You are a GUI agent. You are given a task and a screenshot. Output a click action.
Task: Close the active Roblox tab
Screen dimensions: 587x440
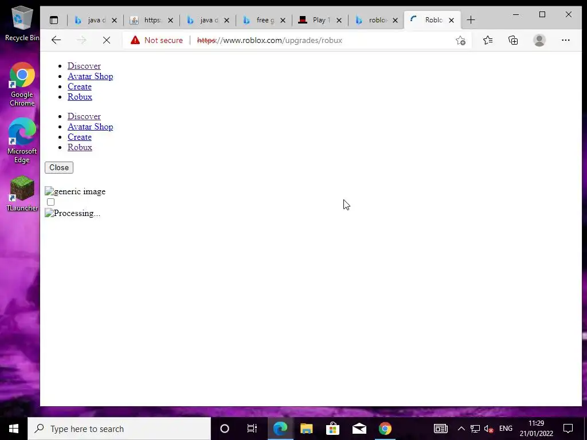[x=452, y=20]
